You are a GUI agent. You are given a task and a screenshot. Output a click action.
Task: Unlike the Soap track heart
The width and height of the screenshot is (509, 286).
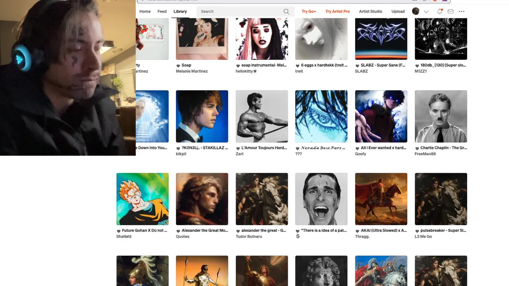click(x=178, y=66)
